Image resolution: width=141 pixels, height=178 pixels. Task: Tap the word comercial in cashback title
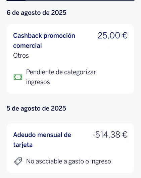[28, 46]
